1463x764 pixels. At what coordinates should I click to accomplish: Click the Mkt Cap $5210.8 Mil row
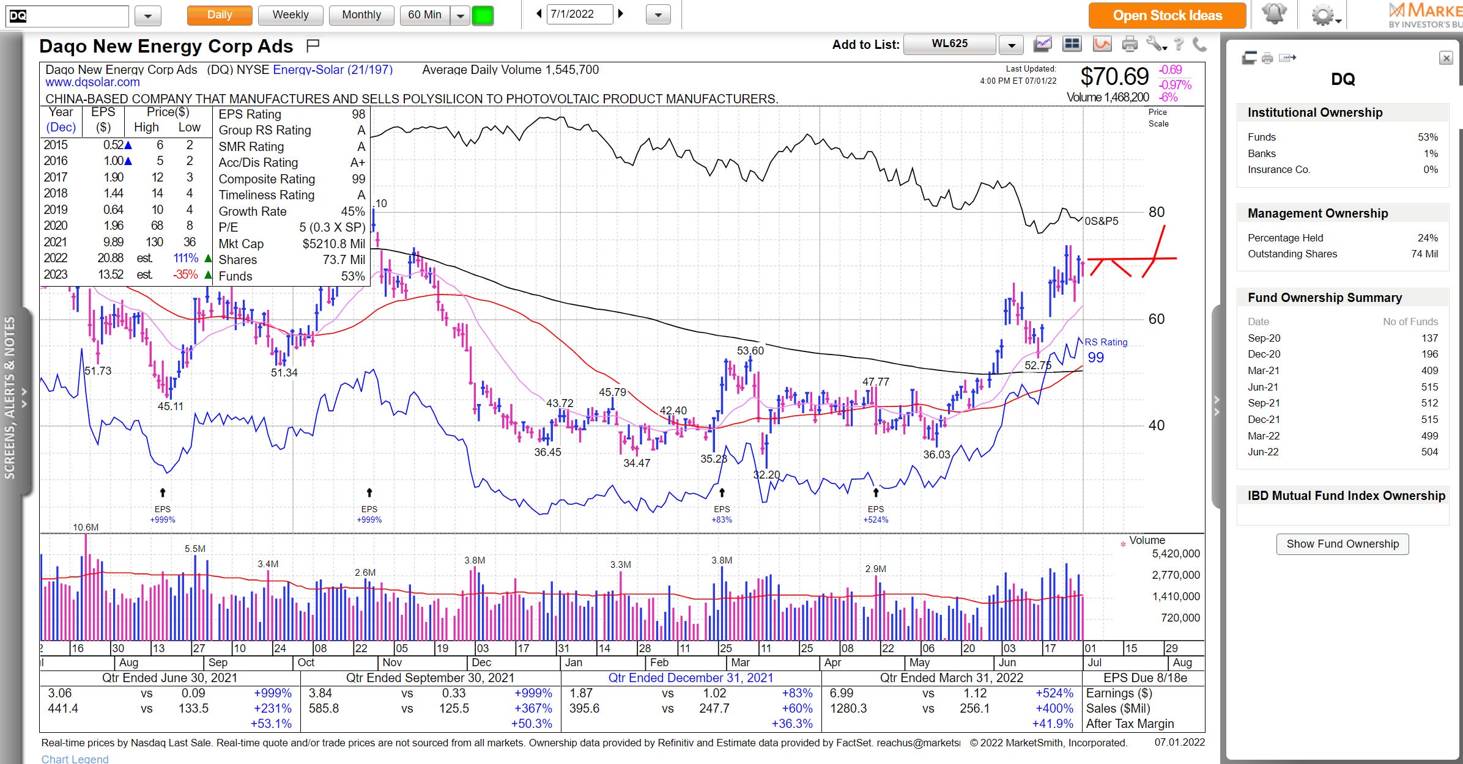(x=292, y=244)
